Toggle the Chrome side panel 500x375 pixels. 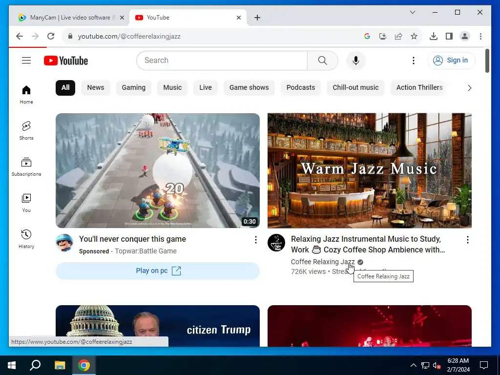449,36
